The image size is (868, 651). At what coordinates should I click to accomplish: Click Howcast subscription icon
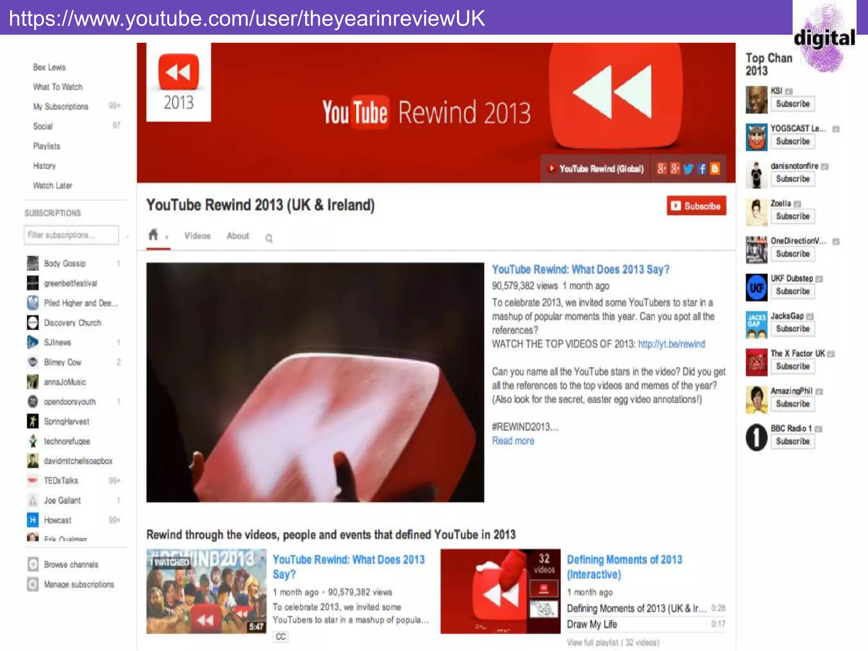(33, 520)
